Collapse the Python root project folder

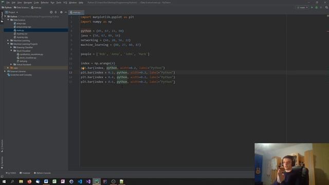[5, 16]
